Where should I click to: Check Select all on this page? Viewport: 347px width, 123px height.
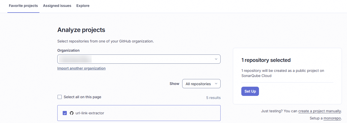60,97
